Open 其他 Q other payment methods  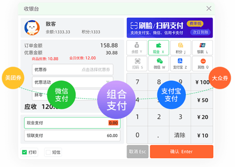pos(202,64)
